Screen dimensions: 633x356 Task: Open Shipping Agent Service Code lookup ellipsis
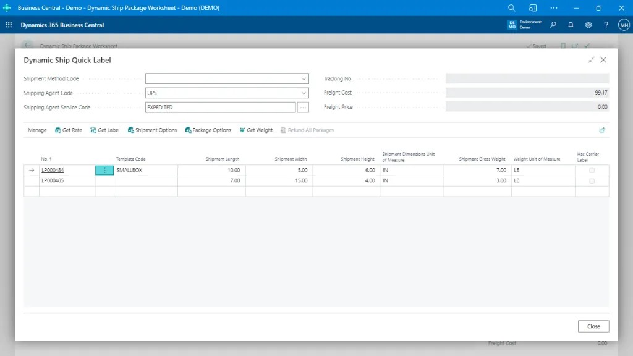coord(303,108)
